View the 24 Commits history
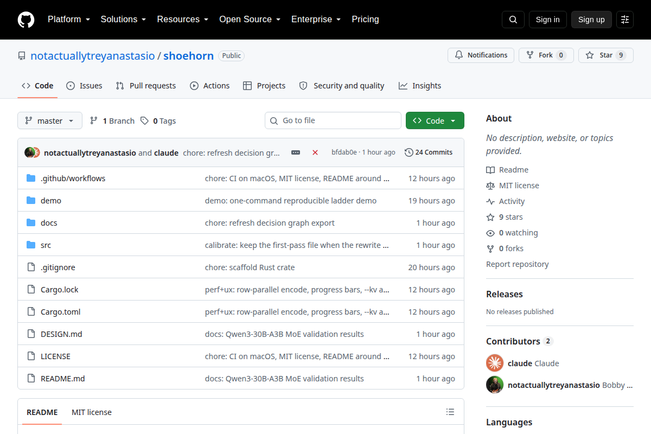Screen dimensions: 651x434 point(429,152)
